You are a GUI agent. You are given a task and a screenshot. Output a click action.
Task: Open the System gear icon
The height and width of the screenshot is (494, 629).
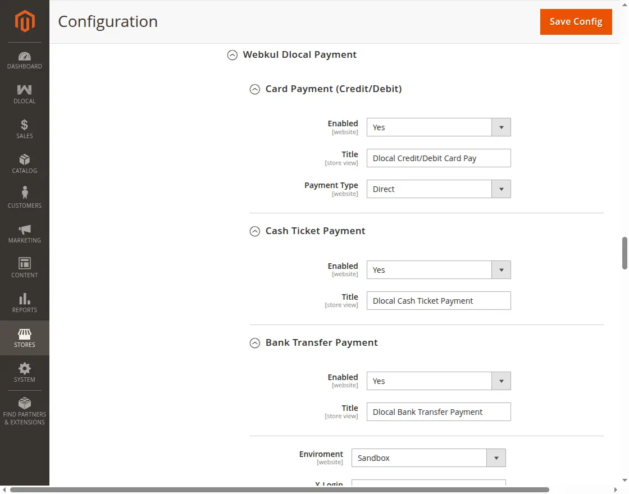(x=25, y=368)
